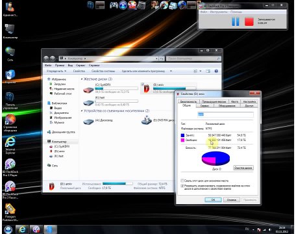Click the volume icon in system tray

pyautogui.click(x=270, y=229)
